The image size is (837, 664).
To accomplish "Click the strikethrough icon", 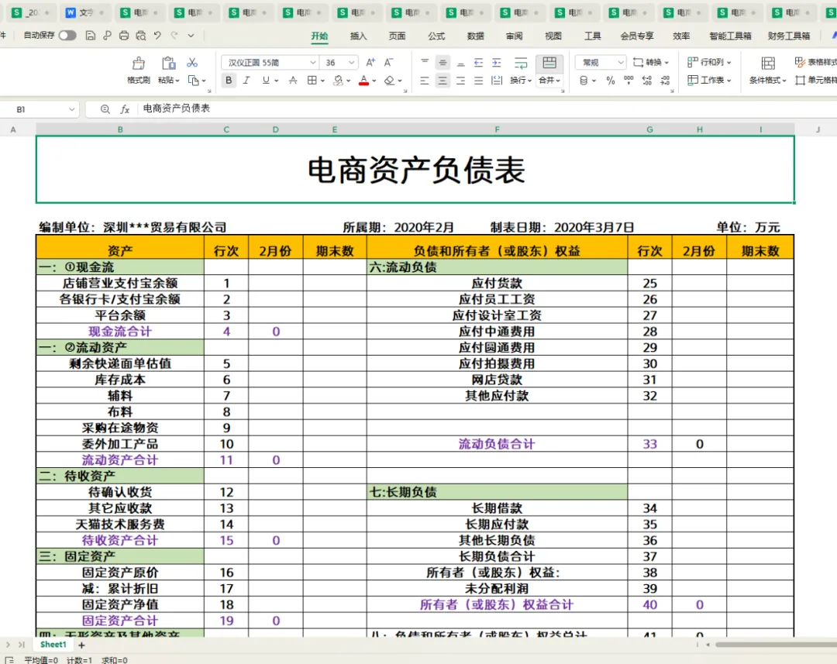I will 293,81.
